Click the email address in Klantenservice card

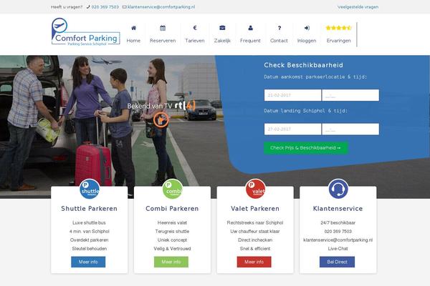coord(338,240)
